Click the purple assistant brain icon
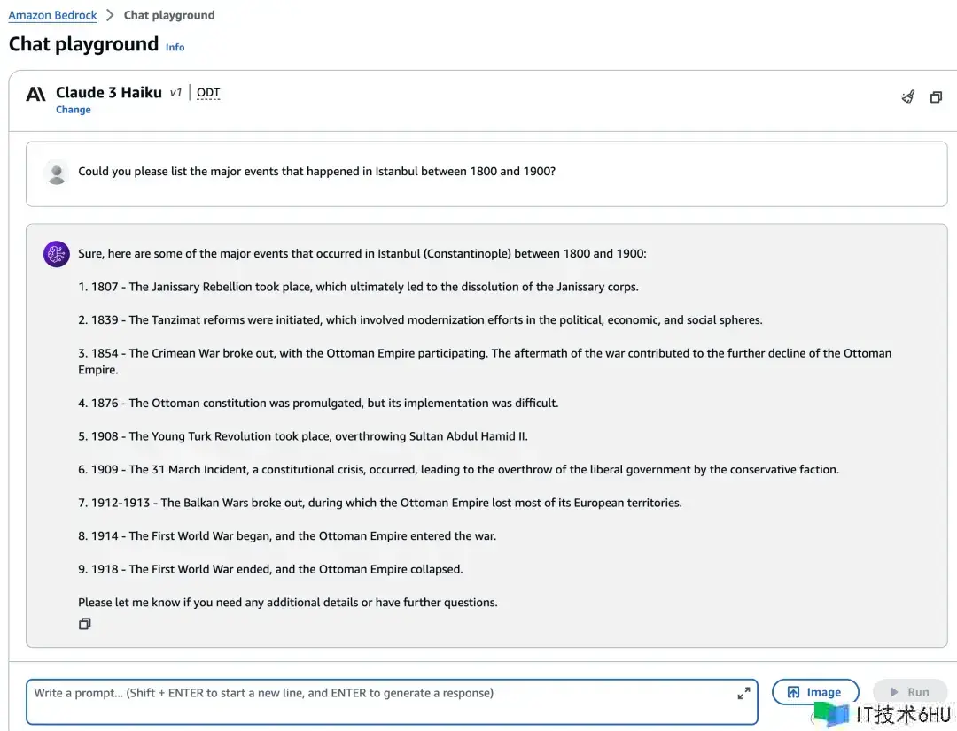Image resolution: width=957 pixels, height=731 pixels. (x=57, y=254)
